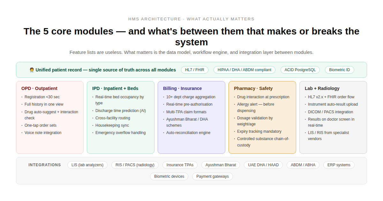Click the Lab + Radiology card heading
Viewport: 383px width, 201px height.
[x=322, y=88]
